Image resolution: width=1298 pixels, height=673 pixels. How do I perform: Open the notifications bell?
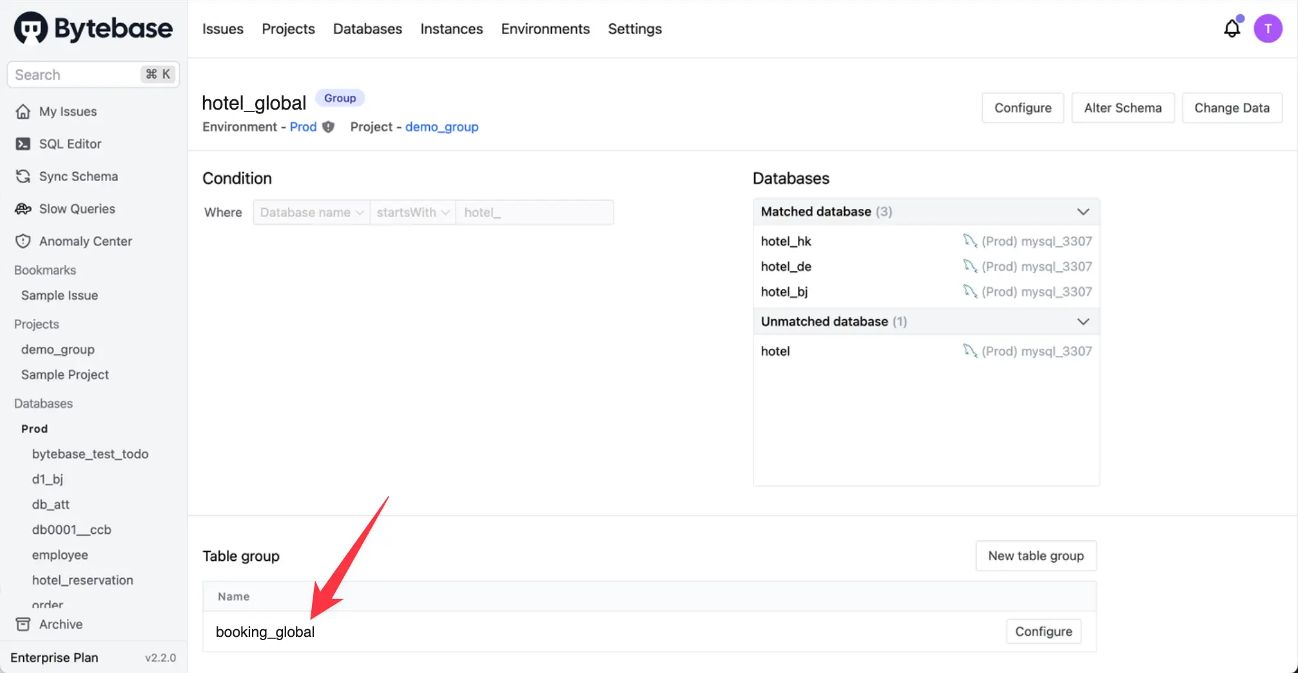tap(1232, 28)
